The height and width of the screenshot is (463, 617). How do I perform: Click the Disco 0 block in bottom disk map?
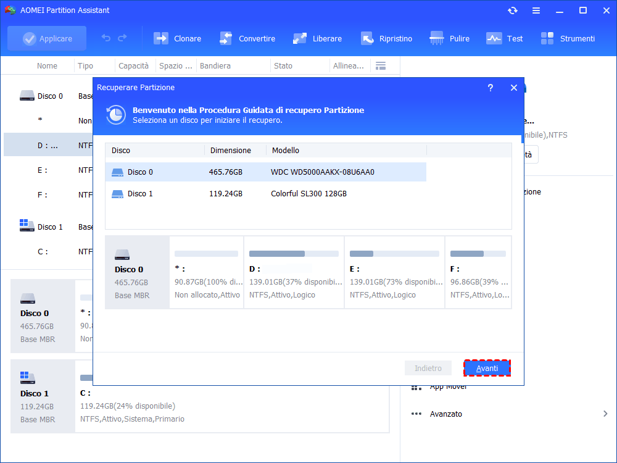click(x=43, y=315)
